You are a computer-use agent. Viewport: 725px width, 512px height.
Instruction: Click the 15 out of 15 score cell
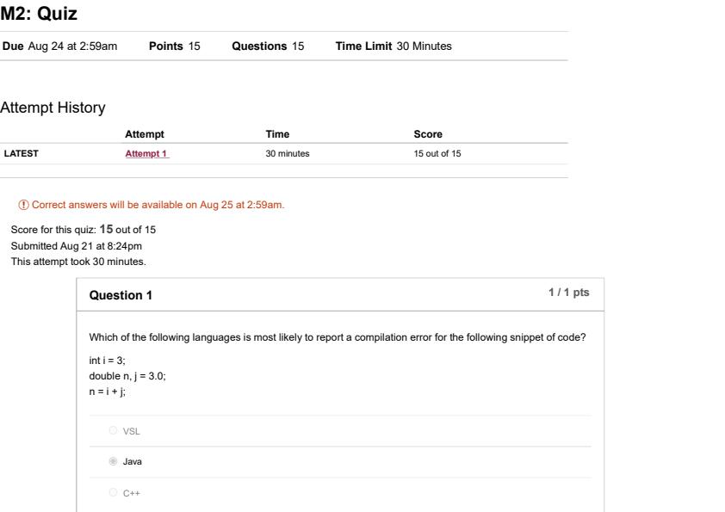click(437, 154)
